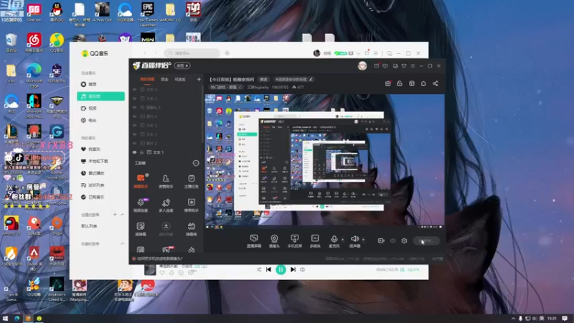Open microphone device dropdown arrow
This screenshot has height=323, width=574.
[x=343, y=240]
